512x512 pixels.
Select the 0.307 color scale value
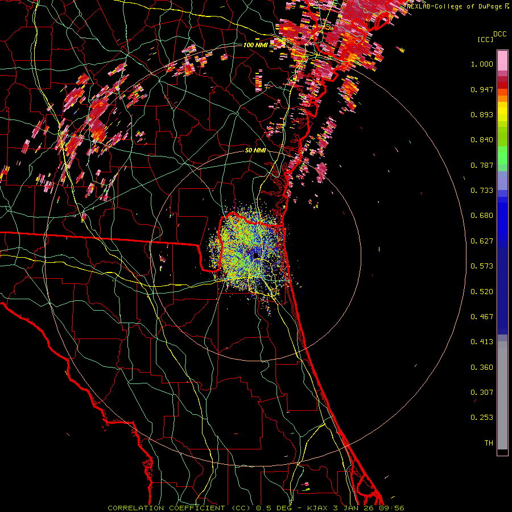482,393
